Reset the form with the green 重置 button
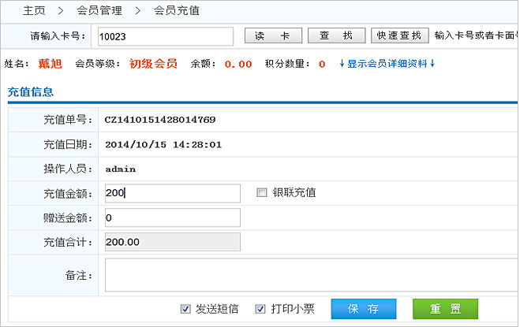Viewport: 520px width, 327px height. tap(445, 309)
